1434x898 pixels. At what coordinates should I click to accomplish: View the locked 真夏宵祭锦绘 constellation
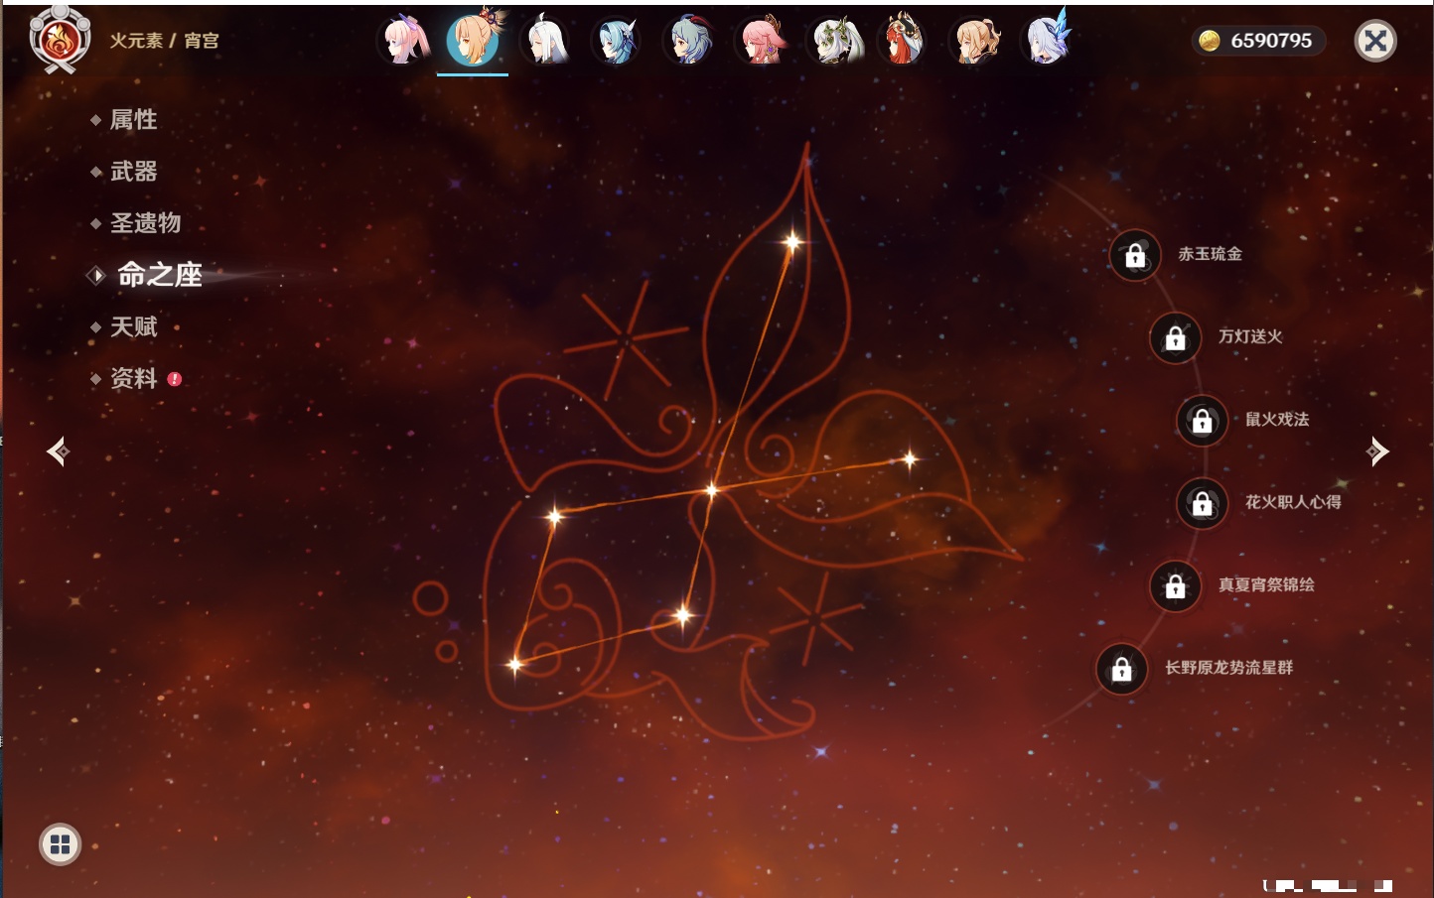[x=1175, y=586]
